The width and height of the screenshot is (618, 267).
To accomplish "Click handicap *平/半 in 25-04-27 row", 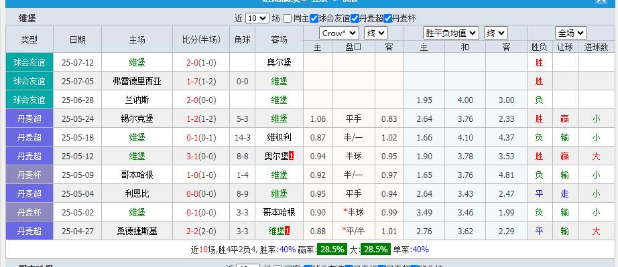I will click(x=353, y=232).
